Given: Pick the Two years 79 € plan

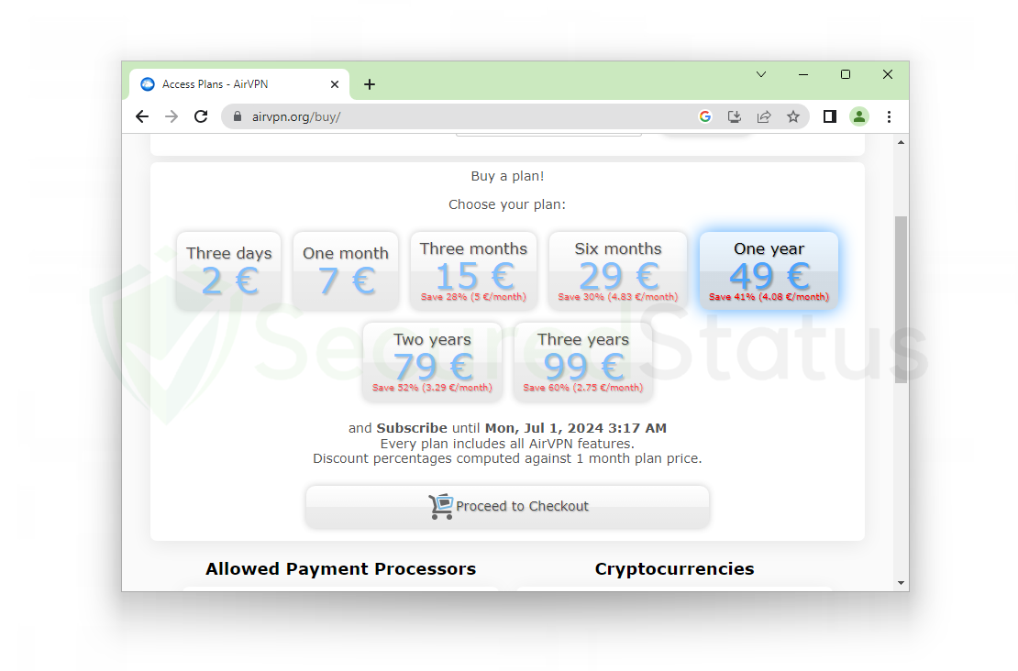Looking at the screenshot, I should pos(432,361).
